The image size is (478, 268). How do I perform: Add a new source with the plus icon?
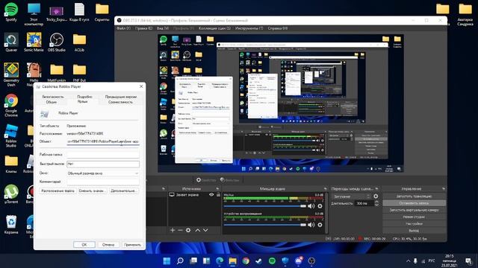pyautogui.click(x=173, y=230)
